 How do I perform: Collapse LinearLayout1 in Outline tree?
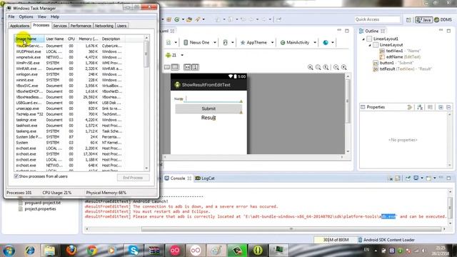[x=363, y=39]
